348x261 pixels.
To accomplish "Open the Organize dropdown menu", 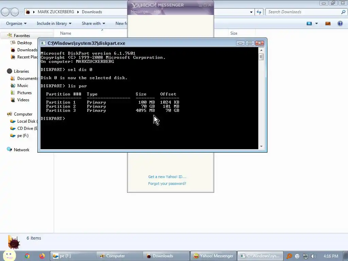I will coord(16,23).
